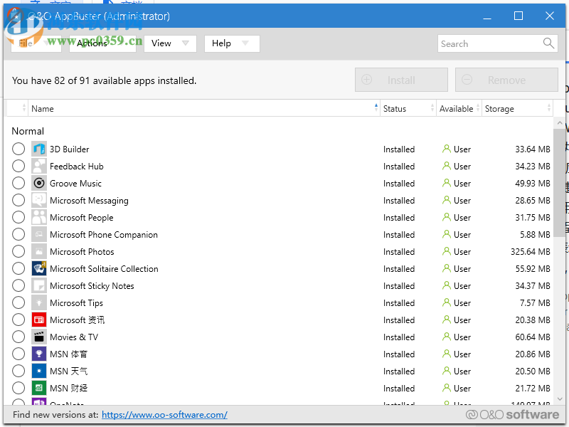The width and height of the screenshot is (569, 427).
Task: Click the Movies & TV clapperboard icon
Action: tap(38, 337)
